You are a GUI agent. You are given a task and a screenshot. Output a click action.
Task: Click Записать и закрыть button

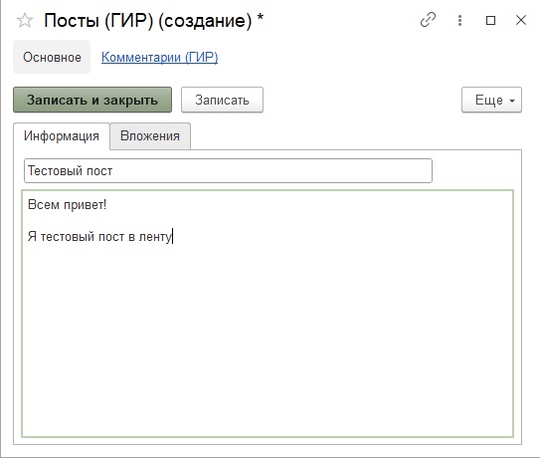click(x=92, y=100)
